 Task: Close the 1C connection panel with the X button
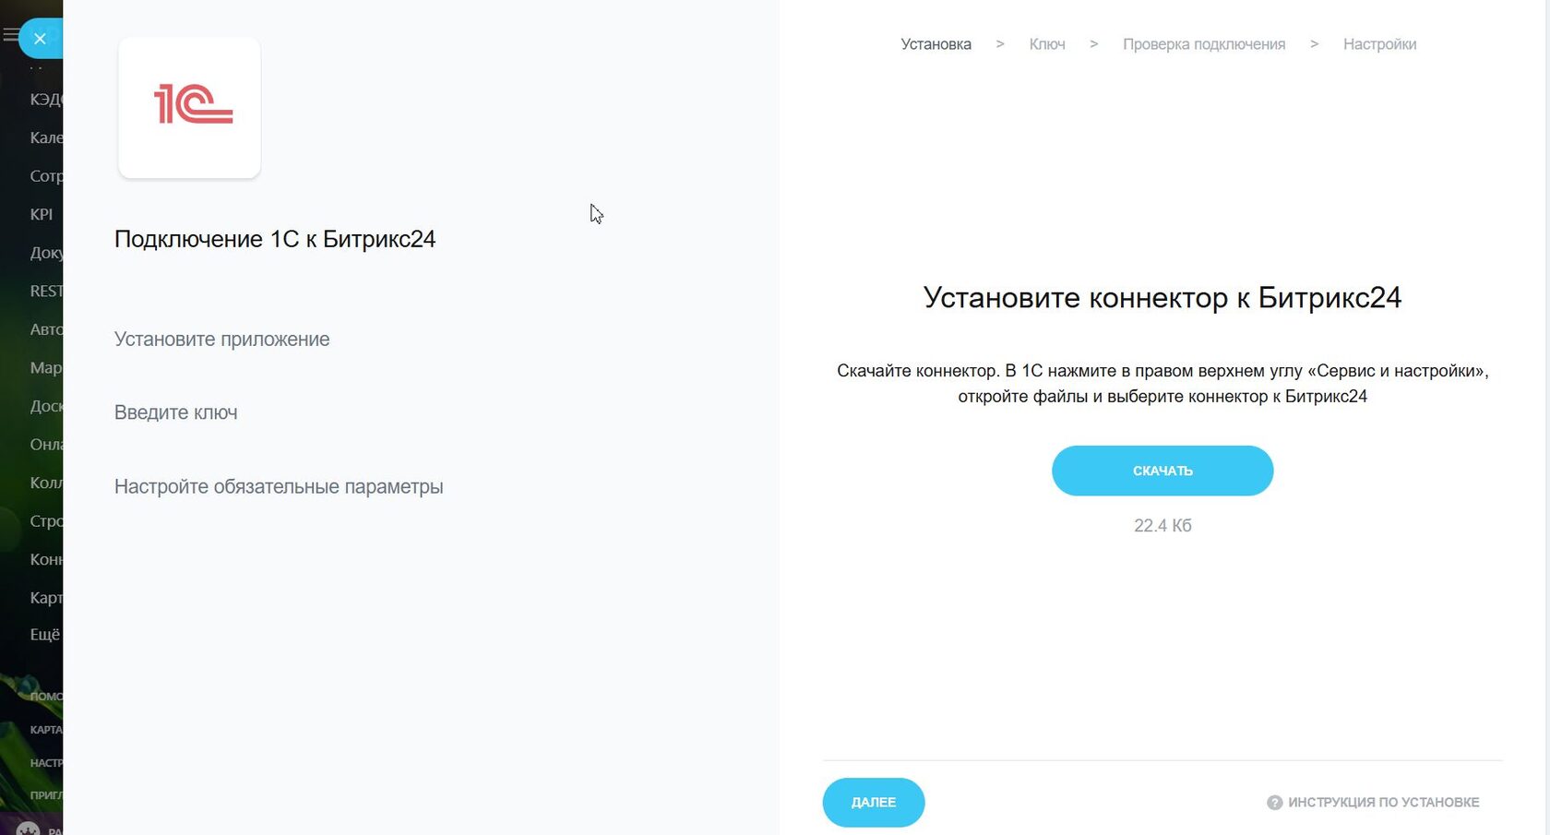click(x=40, y=39)
